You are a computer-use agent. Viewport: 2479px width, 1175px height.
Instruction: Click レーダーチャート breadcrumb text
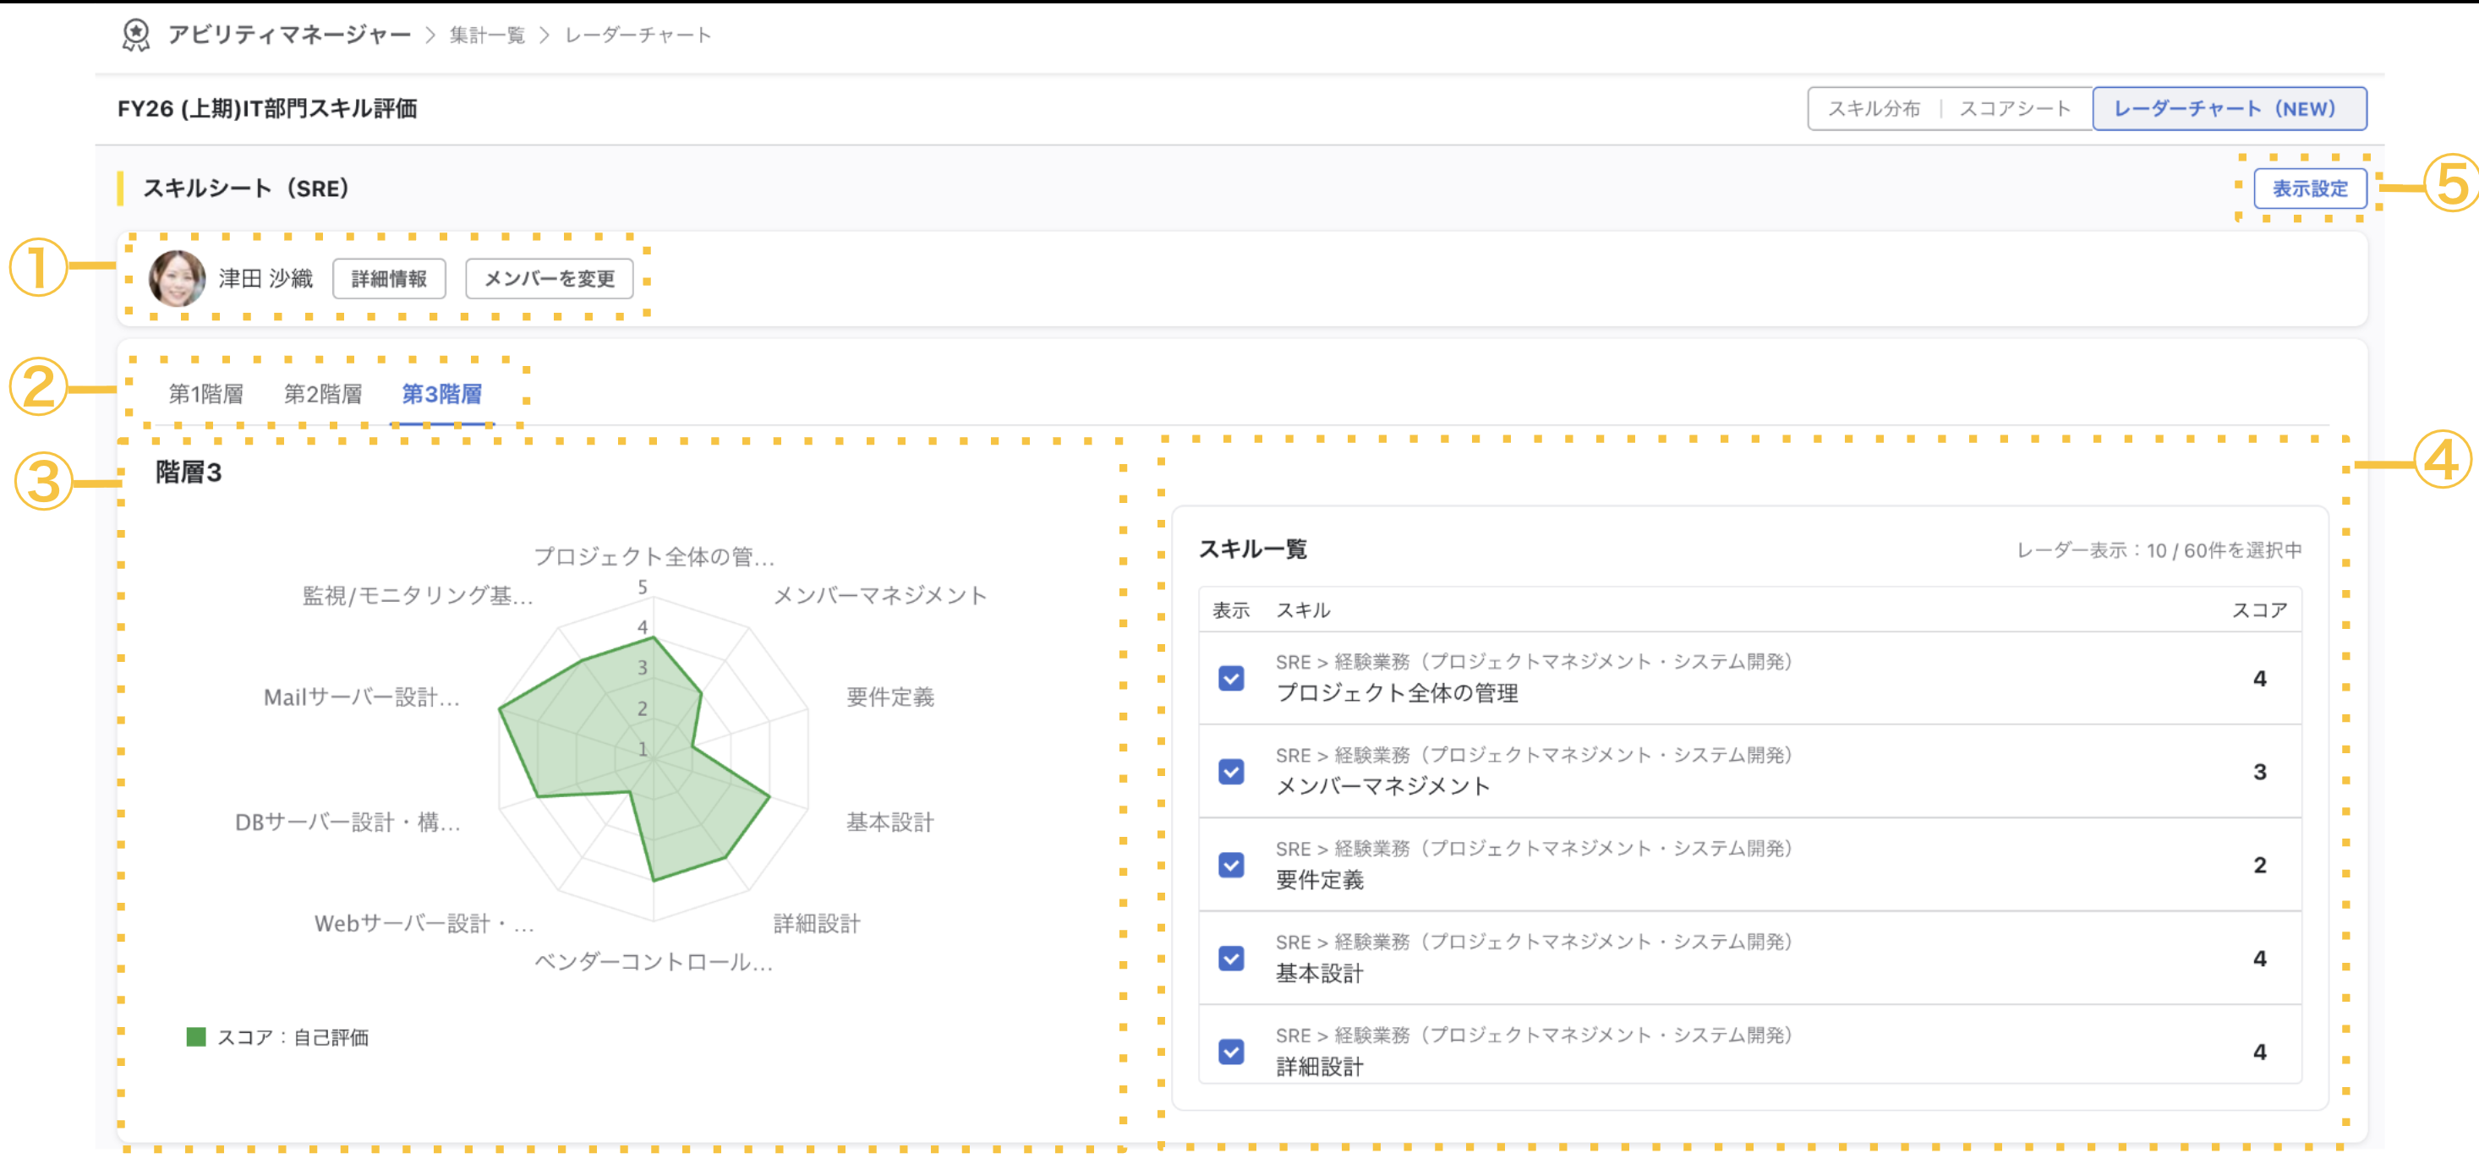click(638, 36)
